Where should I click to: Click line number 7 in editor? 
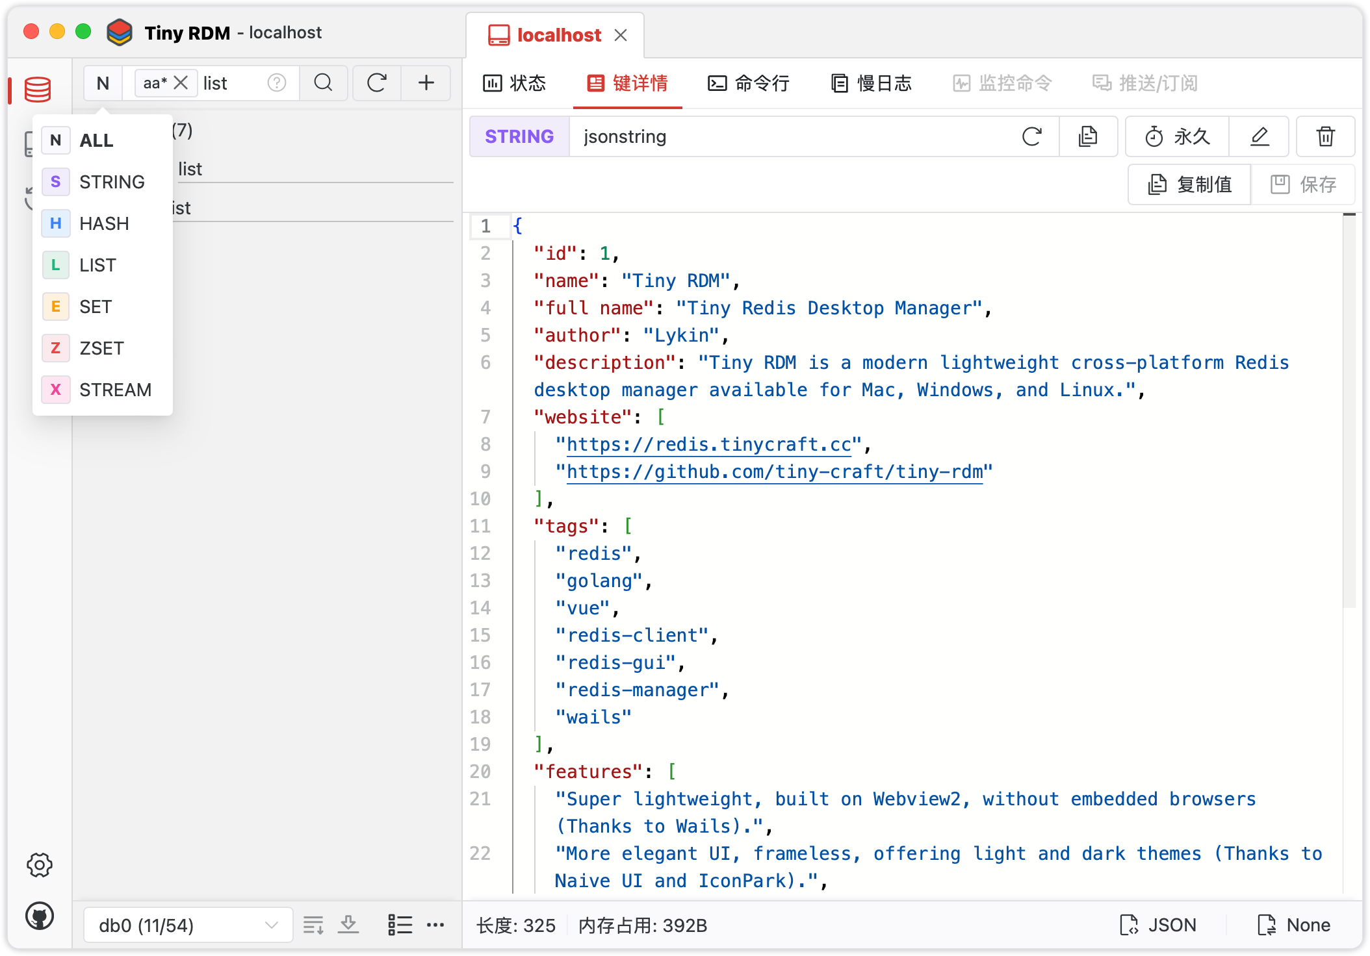click(485, 417)
